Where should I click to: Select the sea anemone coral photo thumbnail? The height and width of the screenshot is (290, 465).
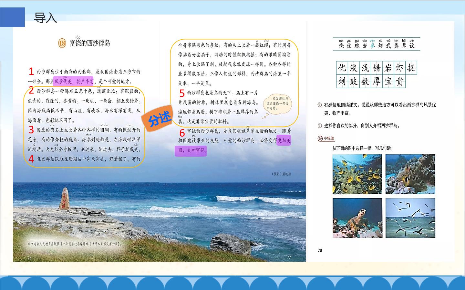(x=410, y=174)
